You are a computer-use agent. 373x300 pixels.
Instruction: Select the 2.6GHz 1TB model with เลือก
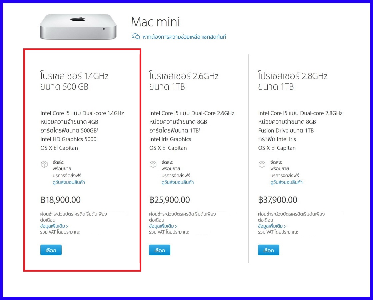pos(160,250)
